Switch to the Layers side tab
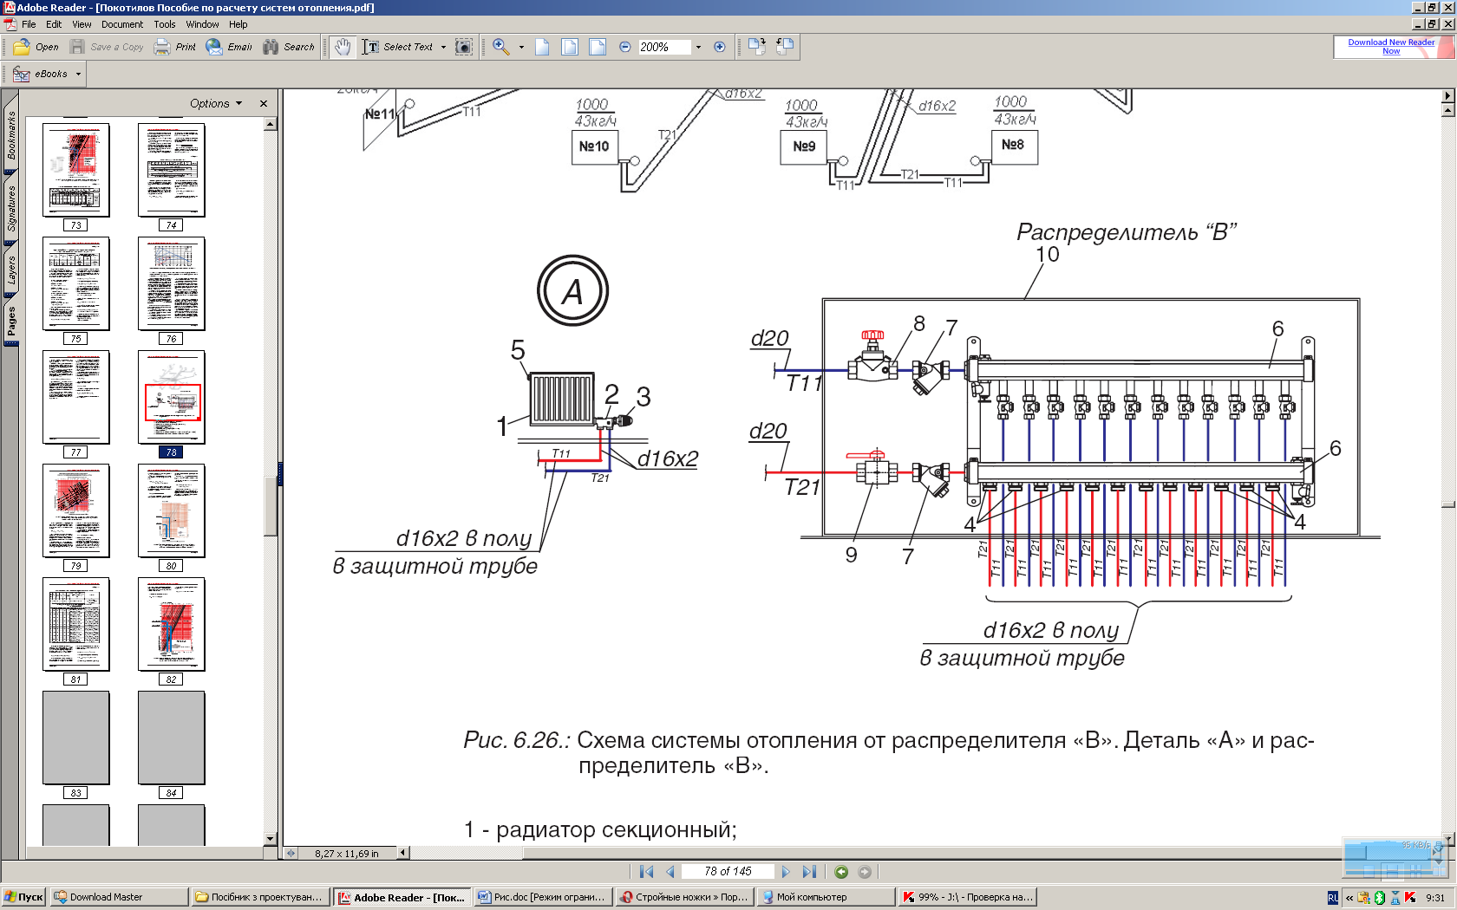Screen dimensions: 1457x910 tap(11, 270)
